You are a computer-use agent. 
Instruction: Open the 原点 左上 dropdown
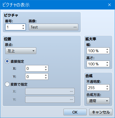pos(21,51)
